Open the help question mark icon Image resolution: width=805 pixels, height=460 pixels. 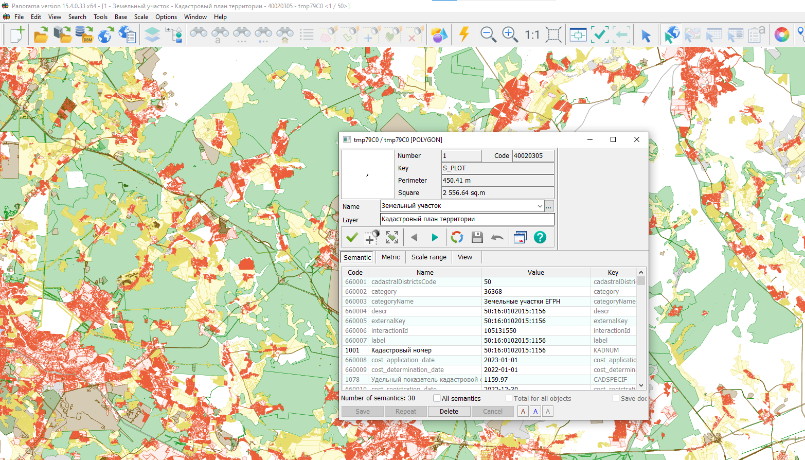540,237
